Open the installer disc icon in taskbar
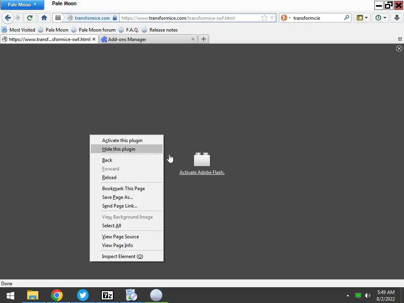The width and height of the screenshot is (404, 303). click(x=131, y=295)
